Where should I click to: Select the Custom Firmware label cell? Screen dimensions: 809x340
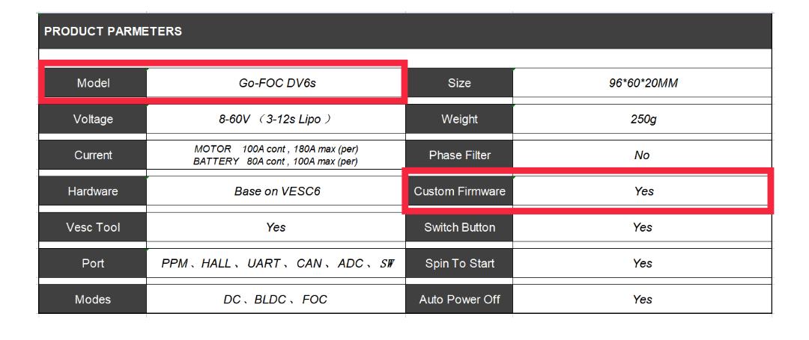click(x=459, y=191)
